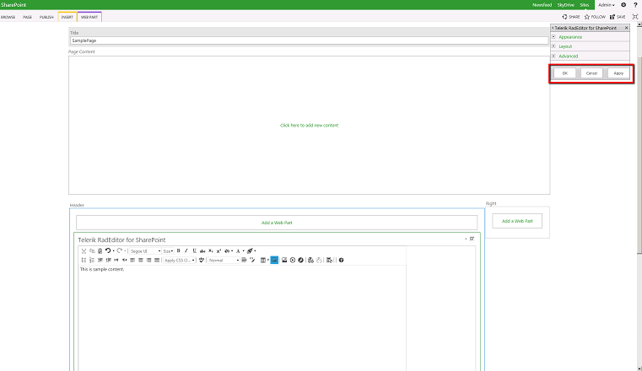Image resolution: width=642 pixels, height=371 pixels.
Task: Expand the Layout section
Action: pyautogui.click(x=565, y=46)
